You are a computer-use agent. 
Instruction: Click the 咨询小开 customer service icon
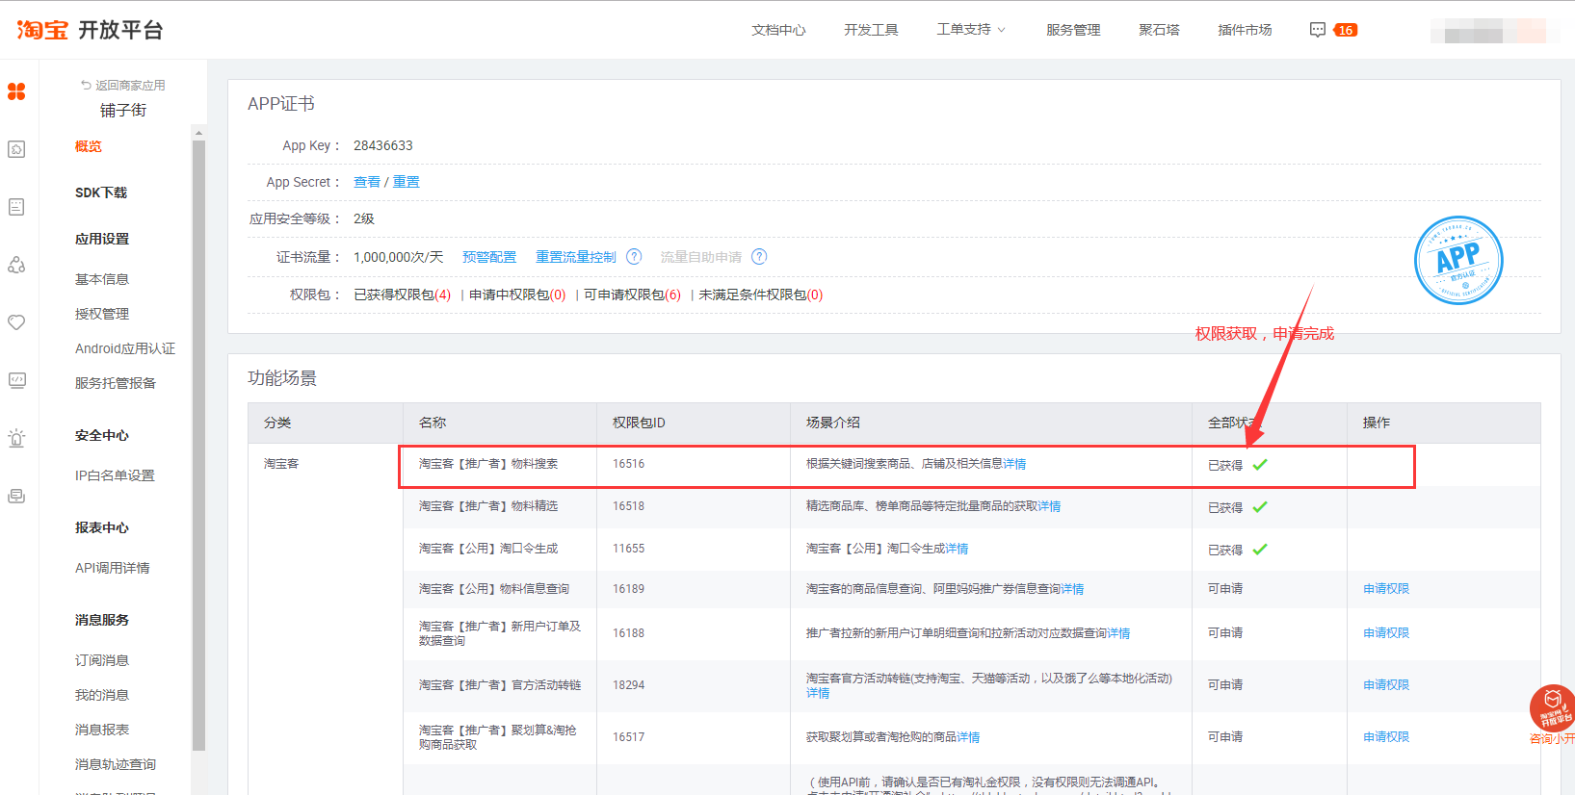(x=1552, y=715)
